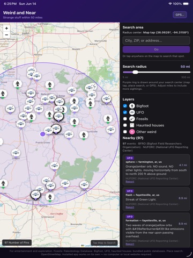Click the purple Go button

point(156,49)
